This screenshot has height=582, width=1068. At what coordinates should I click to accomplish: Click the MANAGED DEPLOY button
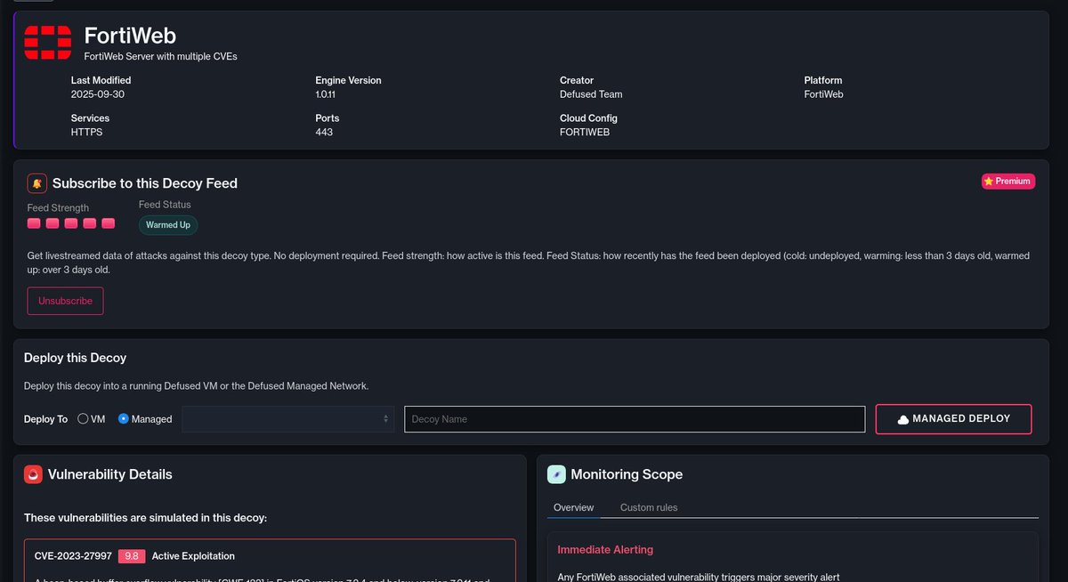pos(953,419)
